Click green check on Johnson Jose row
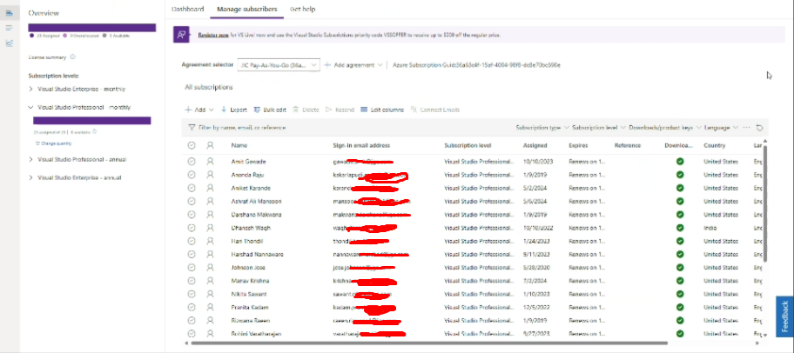This screenshot has height=353, width=794. 680,268
